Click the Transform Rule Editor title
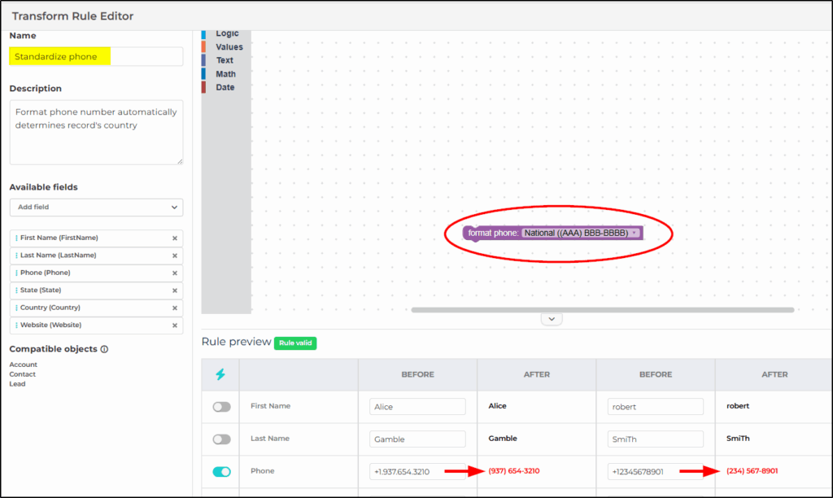Screen dimensions: 833x498 [72, 16]
